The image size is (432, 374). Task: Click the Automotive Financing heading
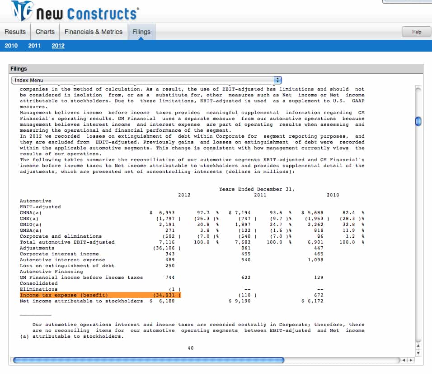(x=51, y=271)
